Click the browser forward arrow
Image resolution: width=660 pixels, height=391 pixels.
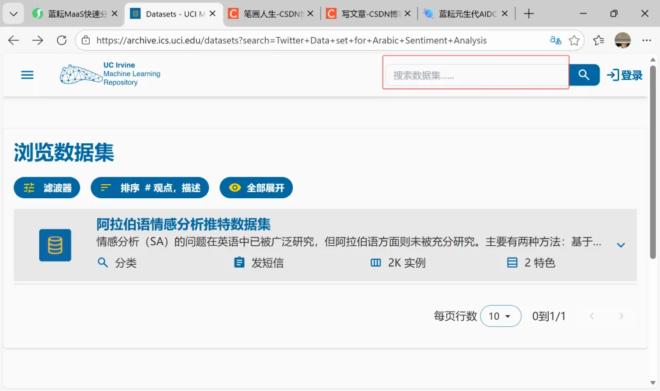click(37, 40)
